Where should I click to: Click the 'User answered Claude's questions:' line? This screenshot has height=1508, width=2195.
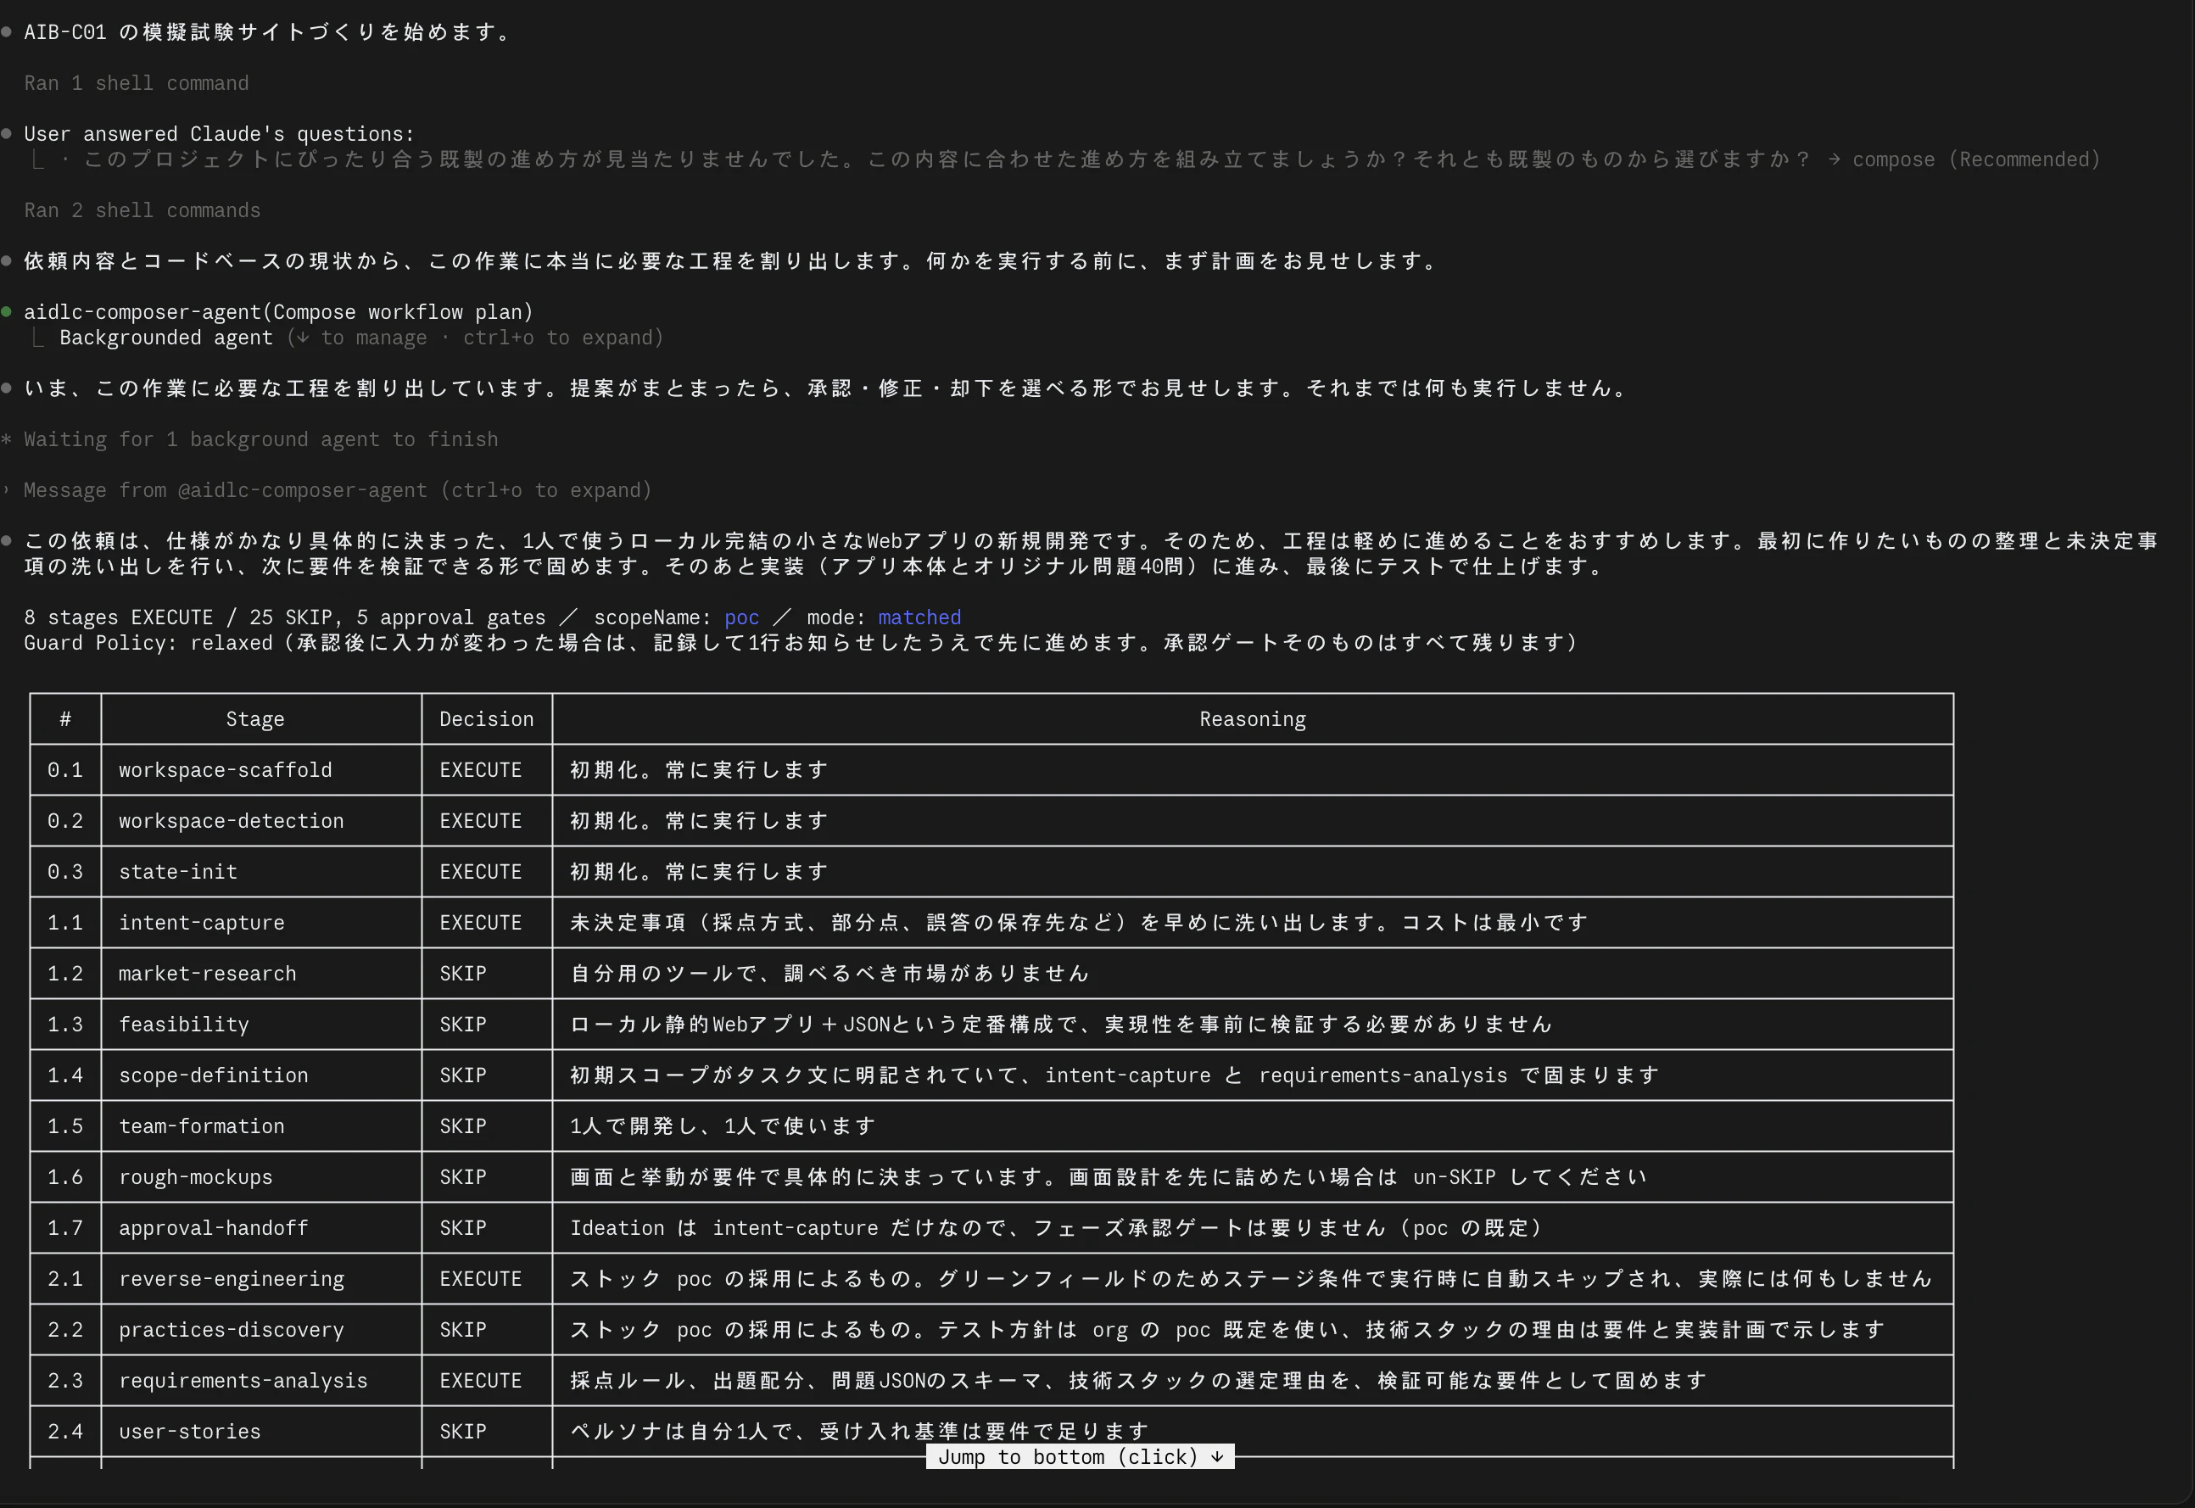pyautogui.click(x=219, y=134)
